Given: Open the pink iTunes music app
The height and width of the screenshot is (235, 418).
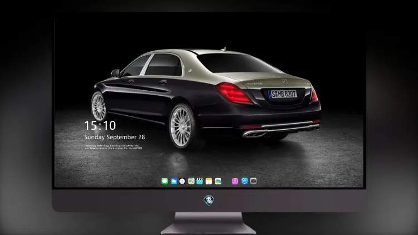Looking at the screenshot, I should coord(235,181).
